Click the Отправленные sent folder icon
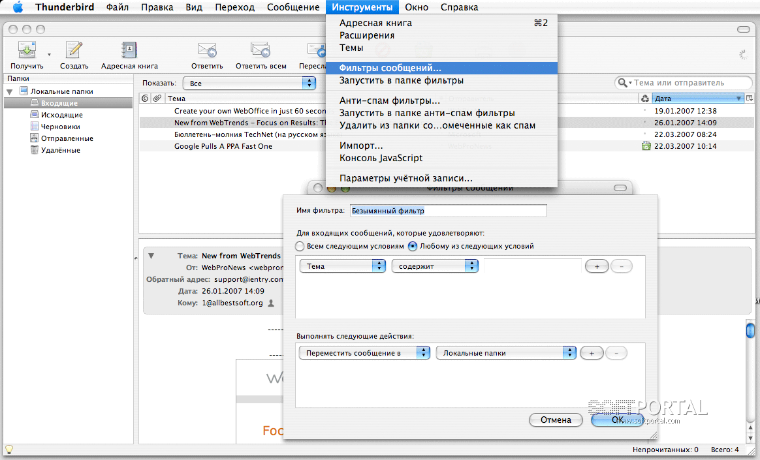760x460 pixels. pos(35,138)
